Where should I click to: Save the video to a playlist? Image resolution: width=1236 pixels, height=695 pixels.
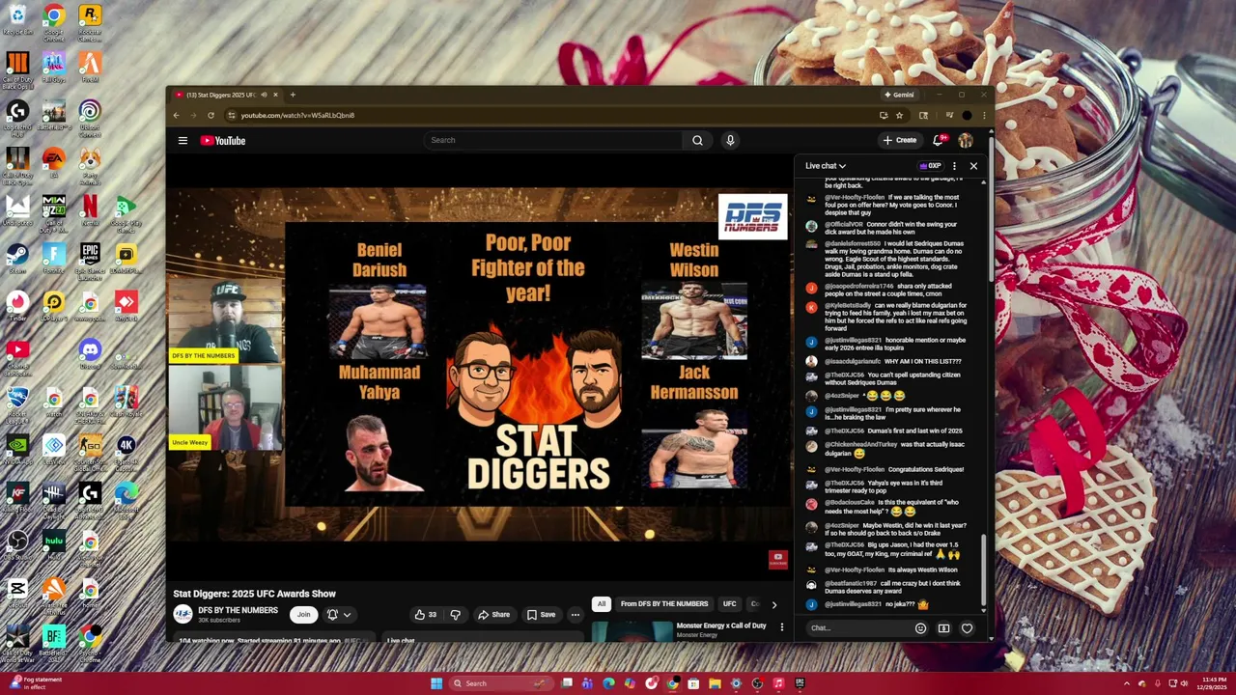(x=541, y=614)
